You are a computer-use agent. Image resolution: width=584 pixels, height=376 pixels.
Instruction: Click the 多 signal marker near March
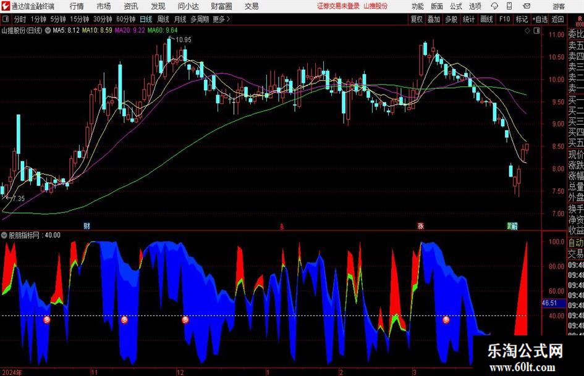pyautogui.click(x=446, y=320)
